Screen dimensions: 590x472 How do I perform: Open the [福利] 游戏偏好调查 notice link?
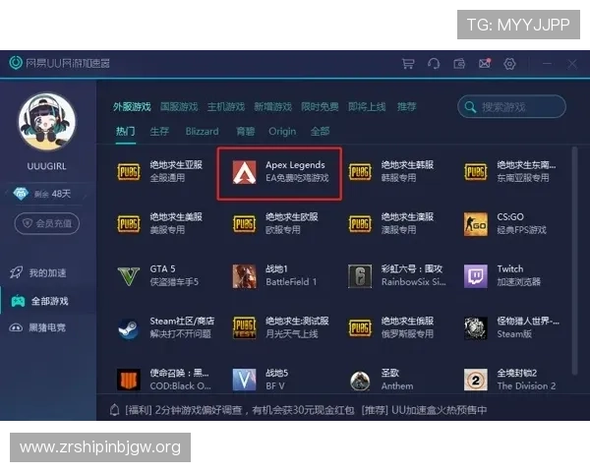click(x=239, y=410)
